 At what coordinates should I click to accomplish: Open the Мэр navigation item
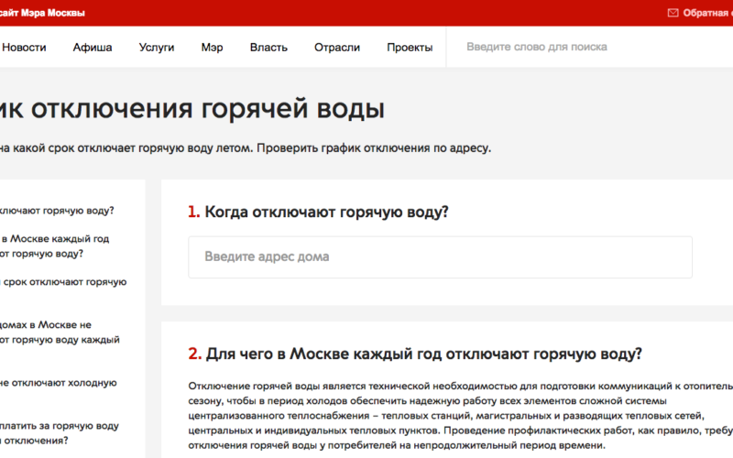pos(212,47)
